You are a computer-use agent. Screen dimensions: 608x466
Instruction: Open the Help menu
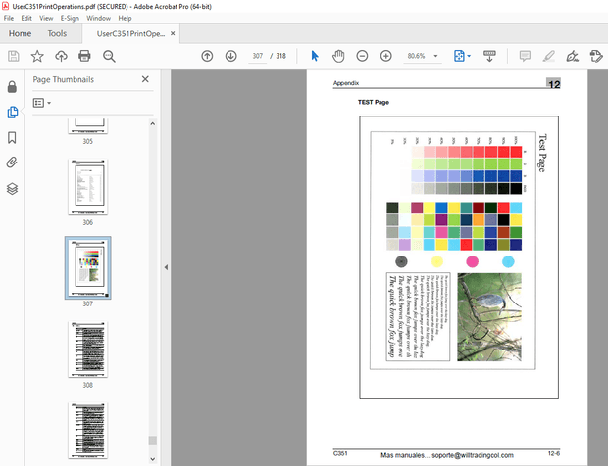coord(125,18)
